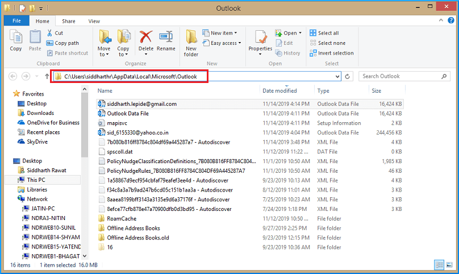The height and width of the screenshot is (274, 459).
Task: Select This PC in the tree
Action: click(43, 180)
